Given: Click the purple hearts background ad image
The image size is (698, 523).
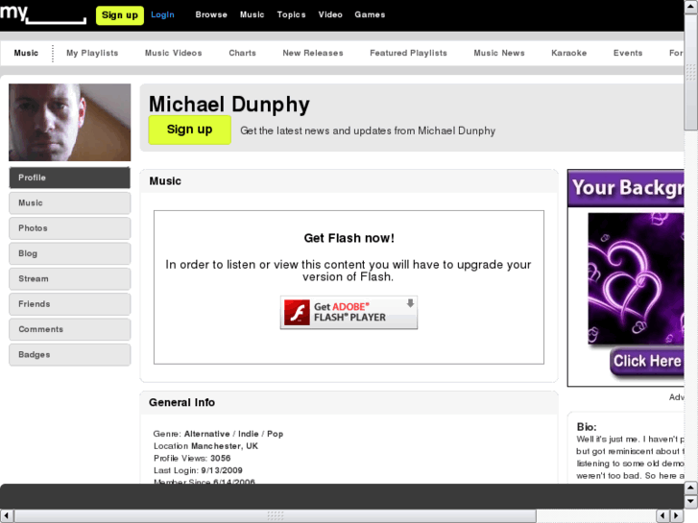Looking at the screenshot, I should (636, 278).
